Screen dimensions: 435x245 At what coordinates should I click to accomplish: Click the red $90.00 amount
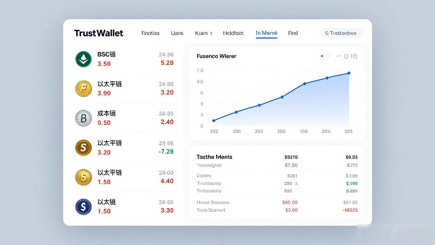click(x=290, y=202)
